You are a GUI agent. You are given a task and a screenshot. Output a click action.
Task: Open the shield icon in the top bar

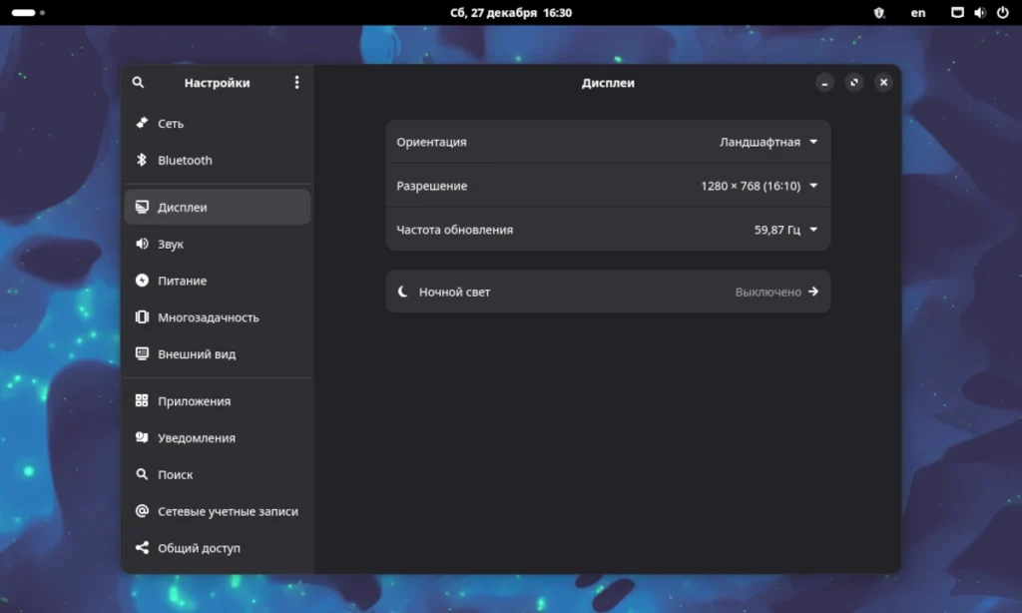point(879,12)
